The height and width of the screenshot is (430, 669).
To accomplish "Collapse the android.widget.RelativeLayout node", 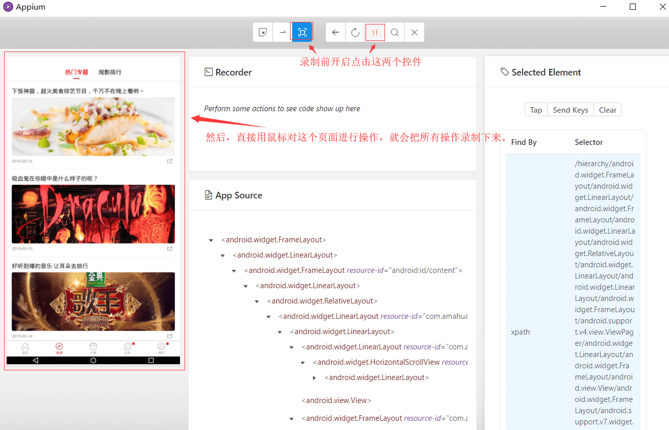I will click(257, 301).
